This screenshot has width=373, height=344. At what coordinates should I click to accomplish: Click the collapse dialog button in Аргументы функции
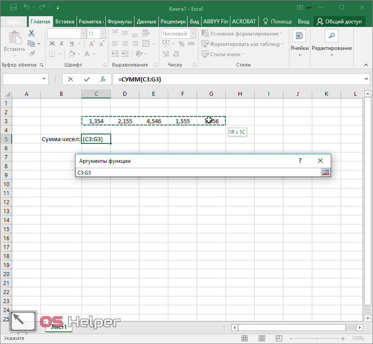(x=325, y=173)
